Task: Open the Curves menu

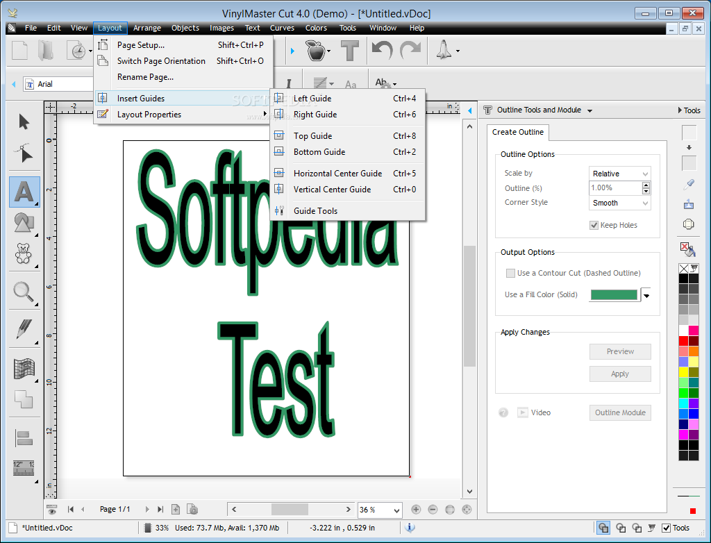Action: click(x=282, y=28)
